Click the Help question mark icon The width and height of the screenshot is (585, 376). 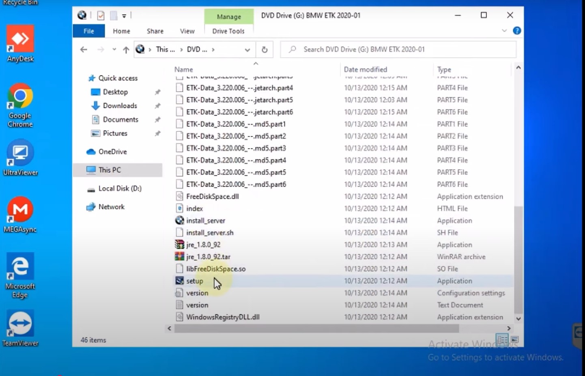pos(517,31)
